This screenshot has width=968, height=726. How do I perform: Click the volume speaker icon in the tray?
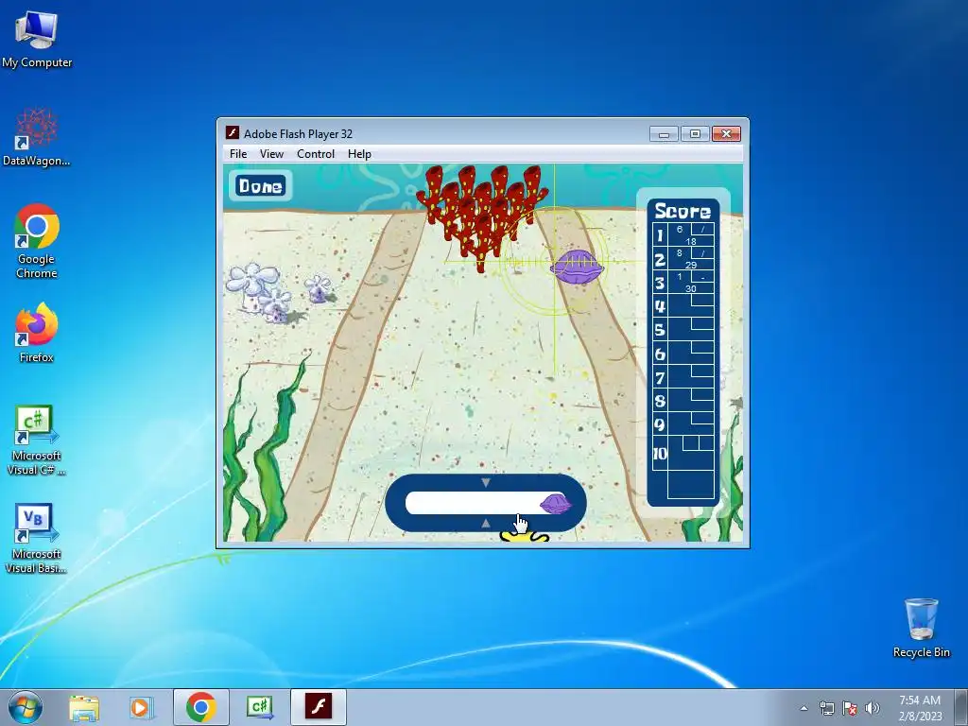coord(873,708)
